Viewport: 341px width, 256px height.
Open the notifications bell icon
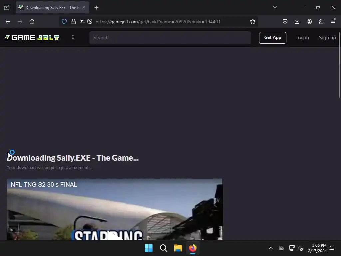pyautogui.click(x=332, y=248)
